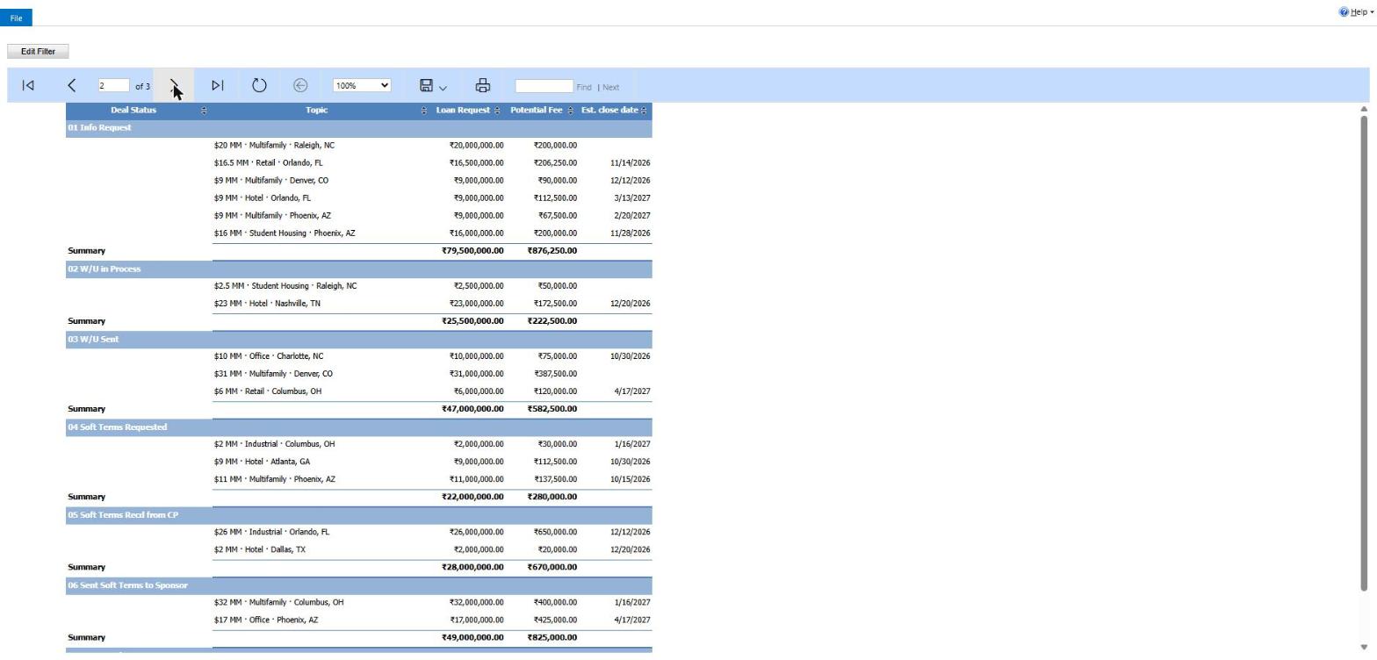Screen dimensions: 1377x660
Task: Jump to the last report page
Action: [x=217, y=85]
